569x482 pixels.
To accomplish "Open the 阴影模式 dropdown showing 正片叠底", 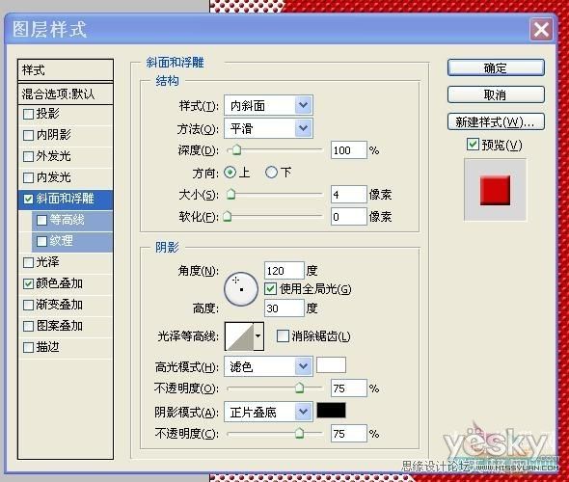I will coord(268,412).
